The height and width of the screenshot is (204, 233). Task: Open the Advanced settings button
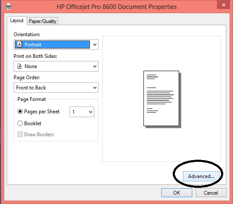click(201, 176)
